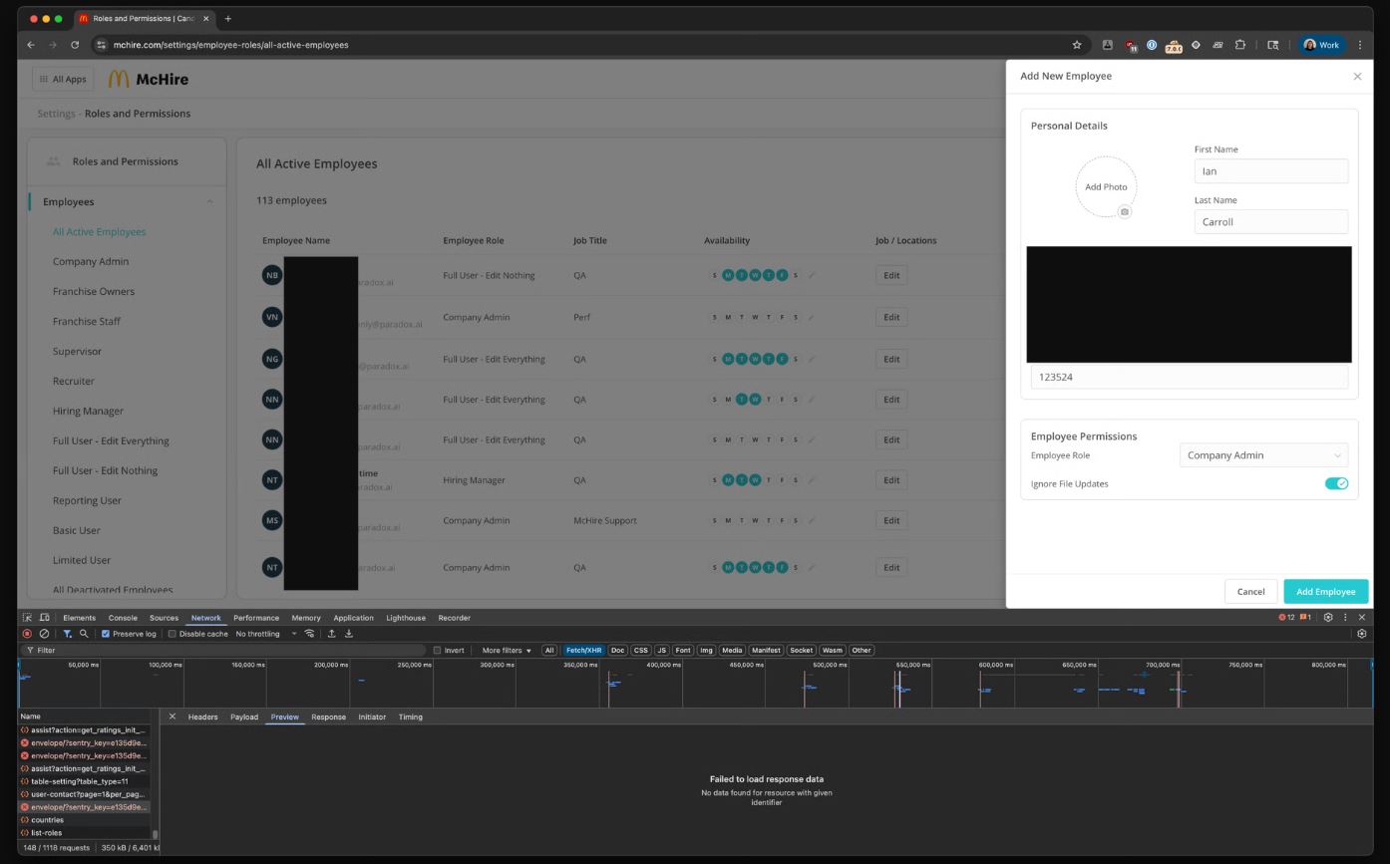Click the network search magnifier icon

tap(84, 634)
